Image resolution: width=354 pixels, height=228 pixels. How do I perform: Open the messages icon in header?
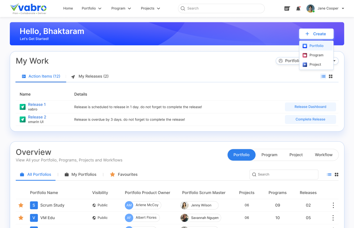pos(287,9)
